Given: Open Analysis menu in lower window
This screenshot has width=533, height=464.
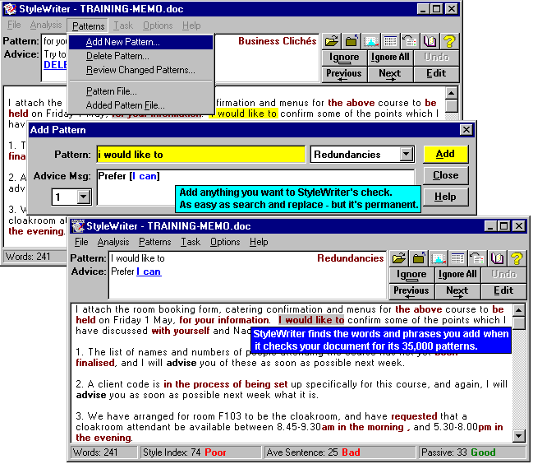Looking at the screenshot, I should pyautogui.click(x=113, y=242).
